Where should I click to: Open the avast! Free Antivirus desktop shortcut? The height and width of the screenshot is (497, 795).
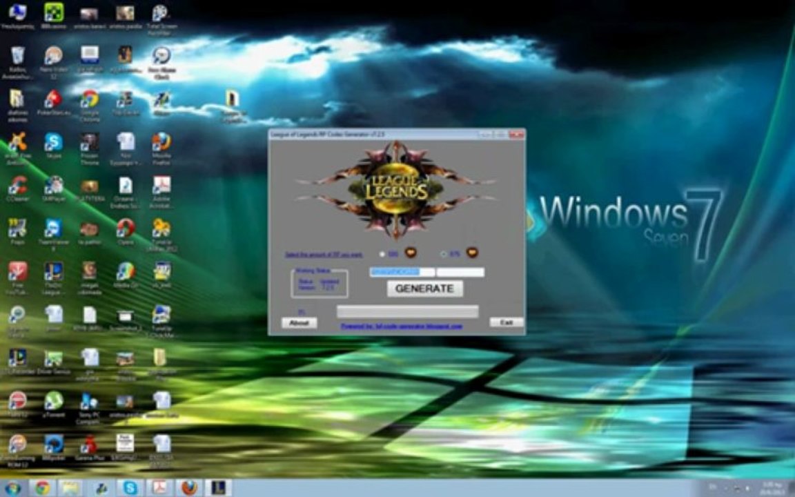coord(18,145)
